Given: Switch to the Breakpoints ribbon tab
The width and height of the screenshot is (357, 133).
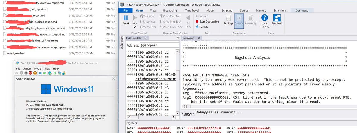Looking at the screenshot, I should pos(170,10).
